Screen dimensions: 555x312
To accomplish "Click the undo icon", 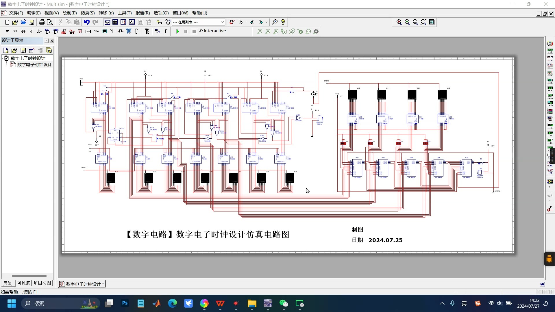I will [x=87, y=22].
